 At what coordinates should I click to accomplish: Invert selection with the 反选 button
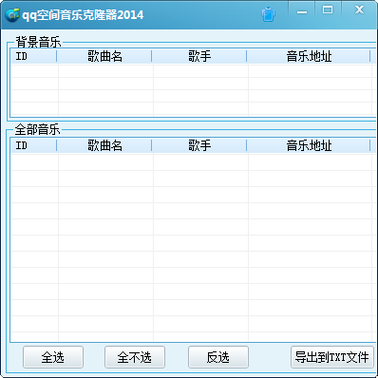[x=218, y=357]
